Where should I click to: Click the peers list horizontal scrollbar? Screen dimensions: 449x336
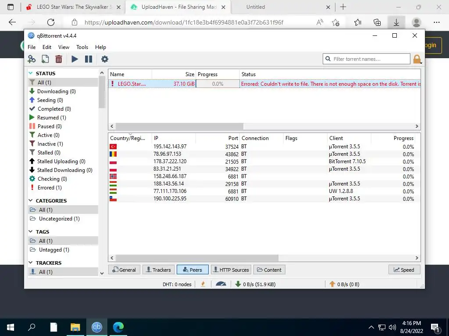click(x=197, y=258)
